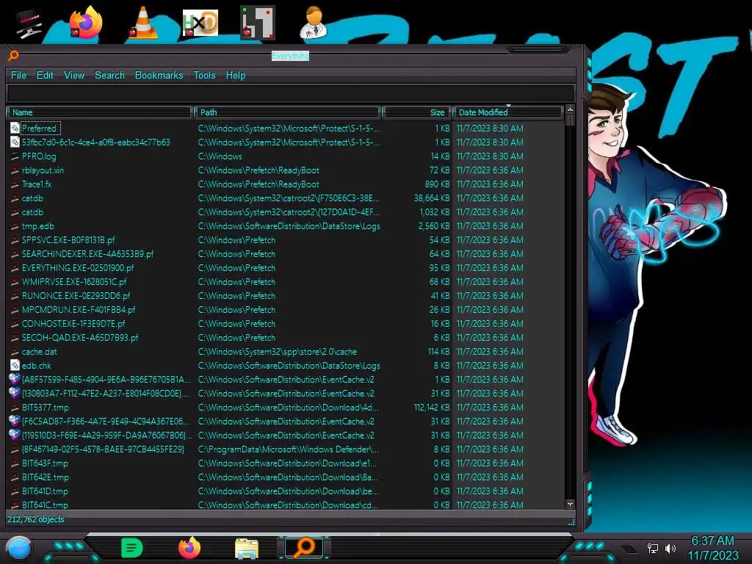Screen dimensions: 752x564
Task: Click the file icon of Preferred row
Action: pos(15,128)
